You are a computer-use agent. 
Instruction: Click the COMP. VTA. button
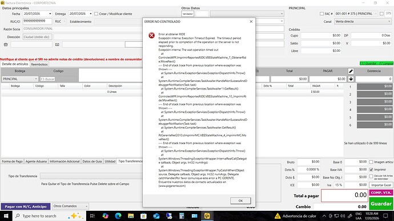pyautogui.click(x=381, y=193)
